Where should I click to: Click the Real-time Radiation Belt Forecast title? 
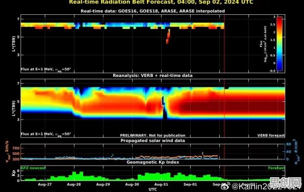(x=161, y=2)
